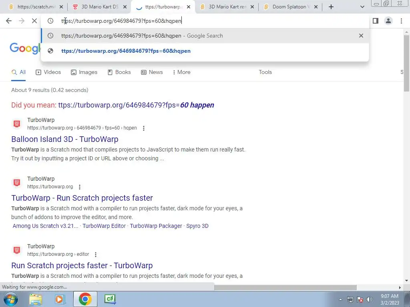Click the Chrome taskbar icon
This screenshot has width=410, height=307.
[85, 299]
